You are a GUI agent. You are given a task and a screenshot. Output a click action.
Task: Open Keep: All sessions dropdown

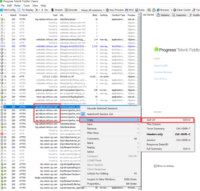[93, 10]
